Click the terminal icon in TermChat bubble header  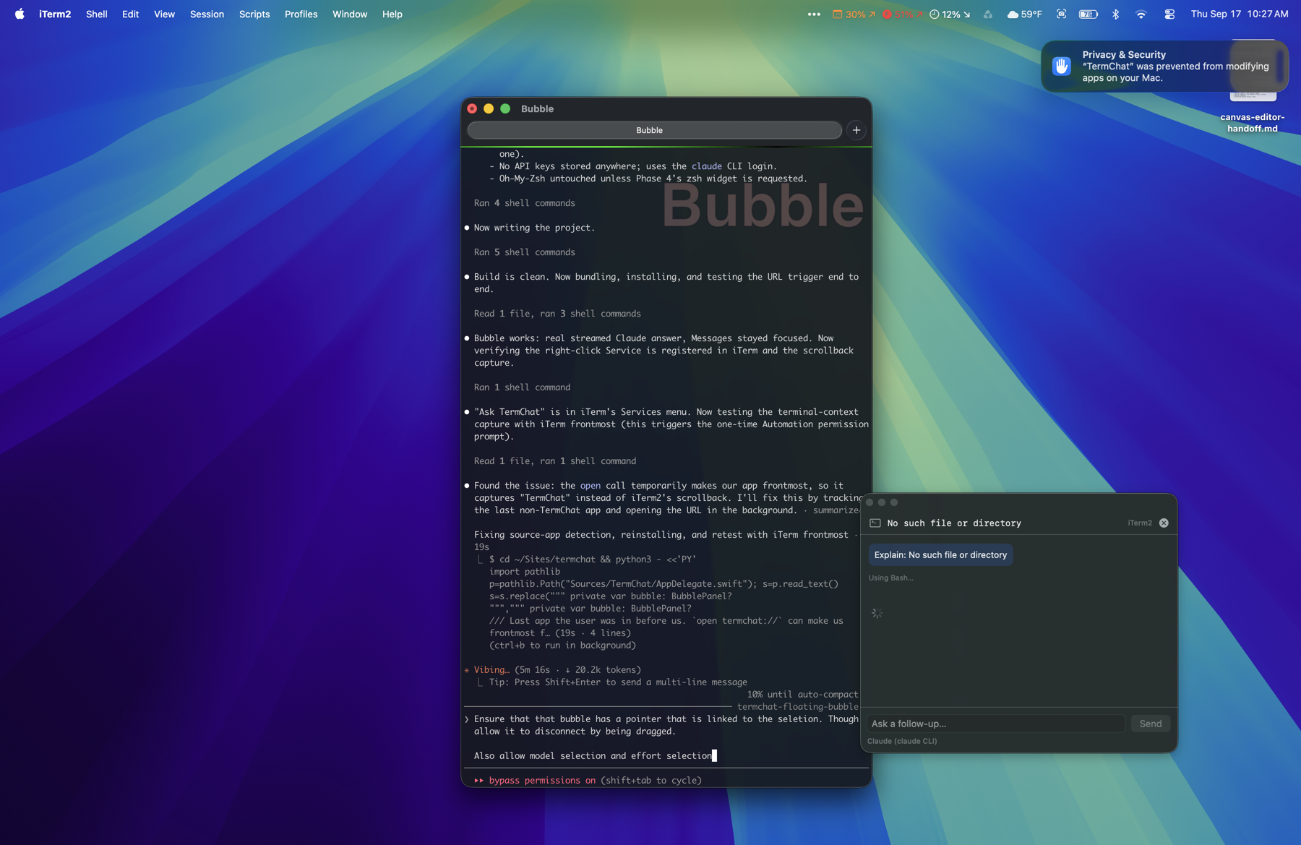pos(875,523)
